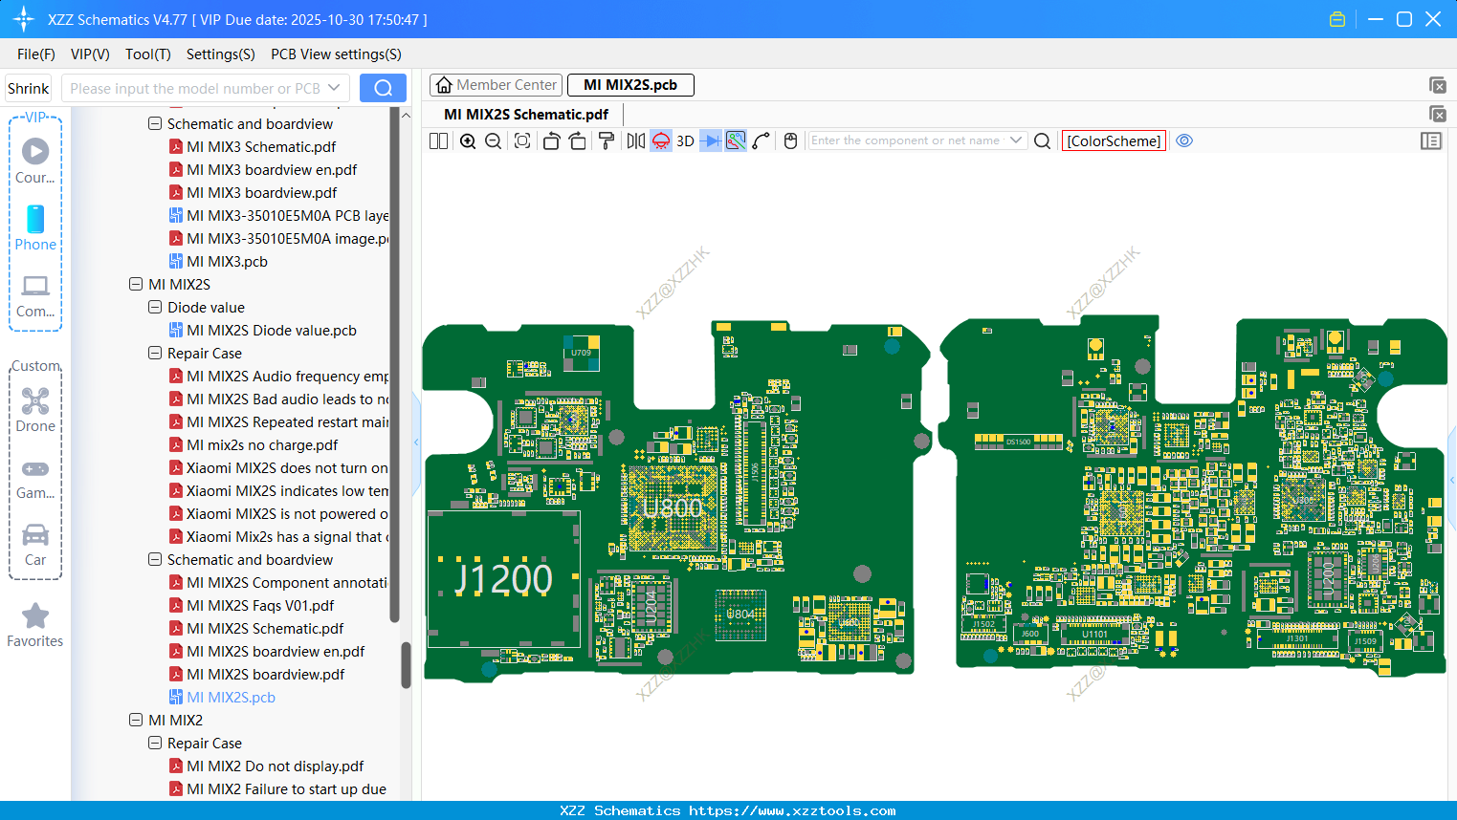The image size is (1457, 820).
Task: Click the Shrink button
Action: pos(28,88)
